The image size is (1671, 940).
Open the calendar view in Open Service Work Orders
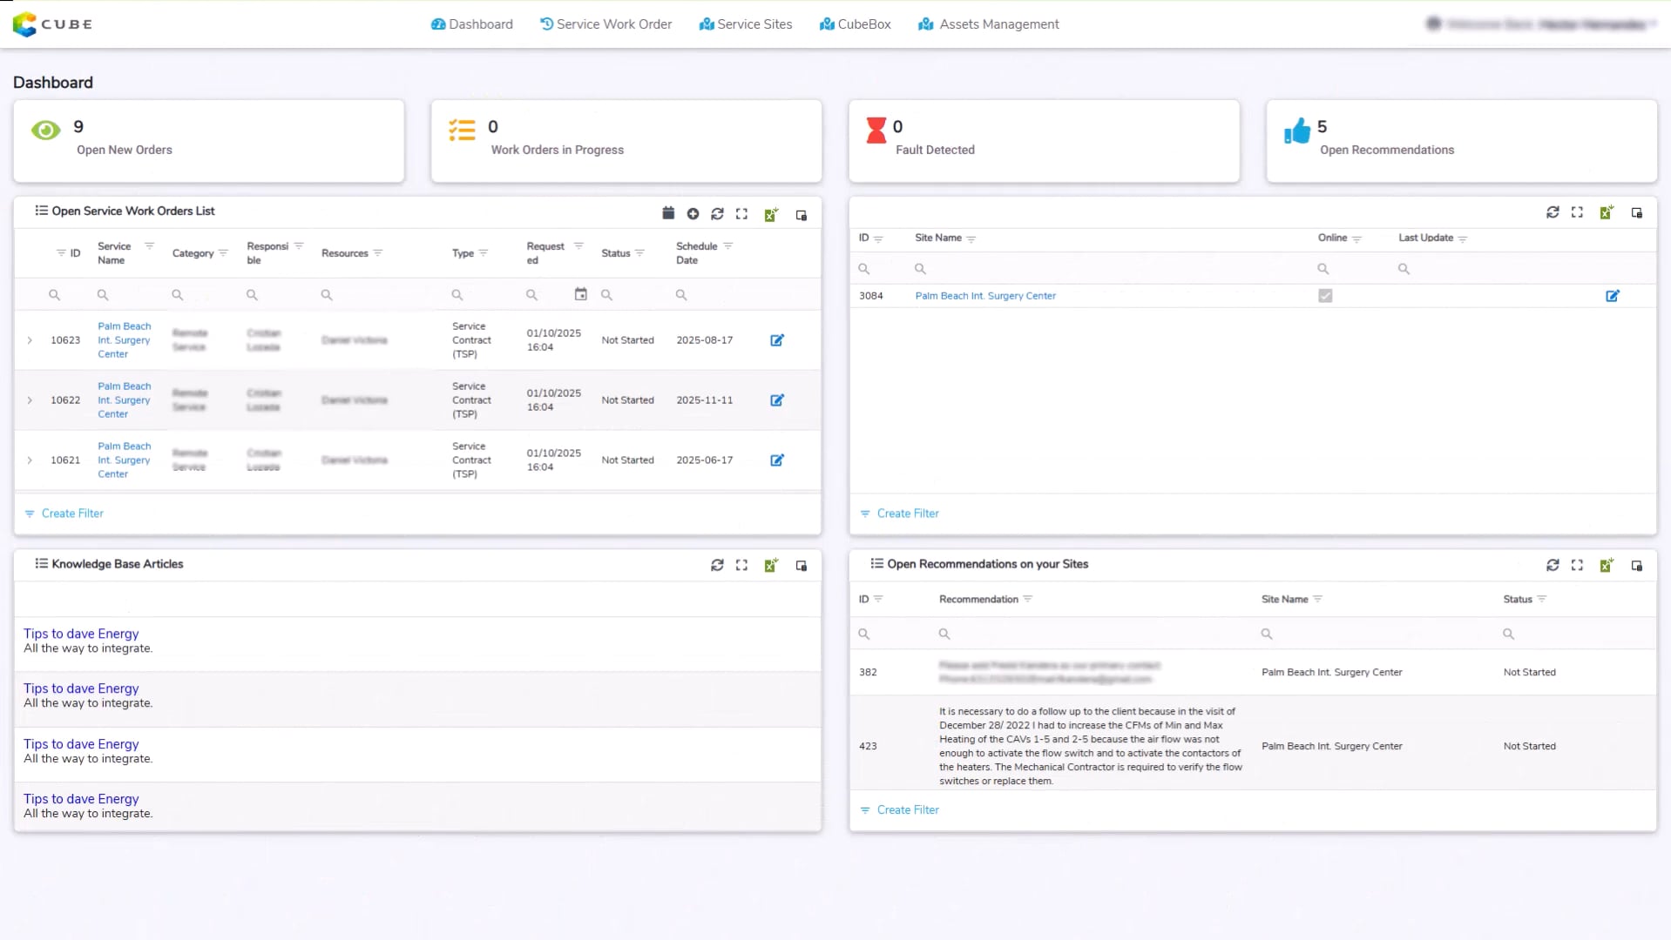click(x=667, y=213)
